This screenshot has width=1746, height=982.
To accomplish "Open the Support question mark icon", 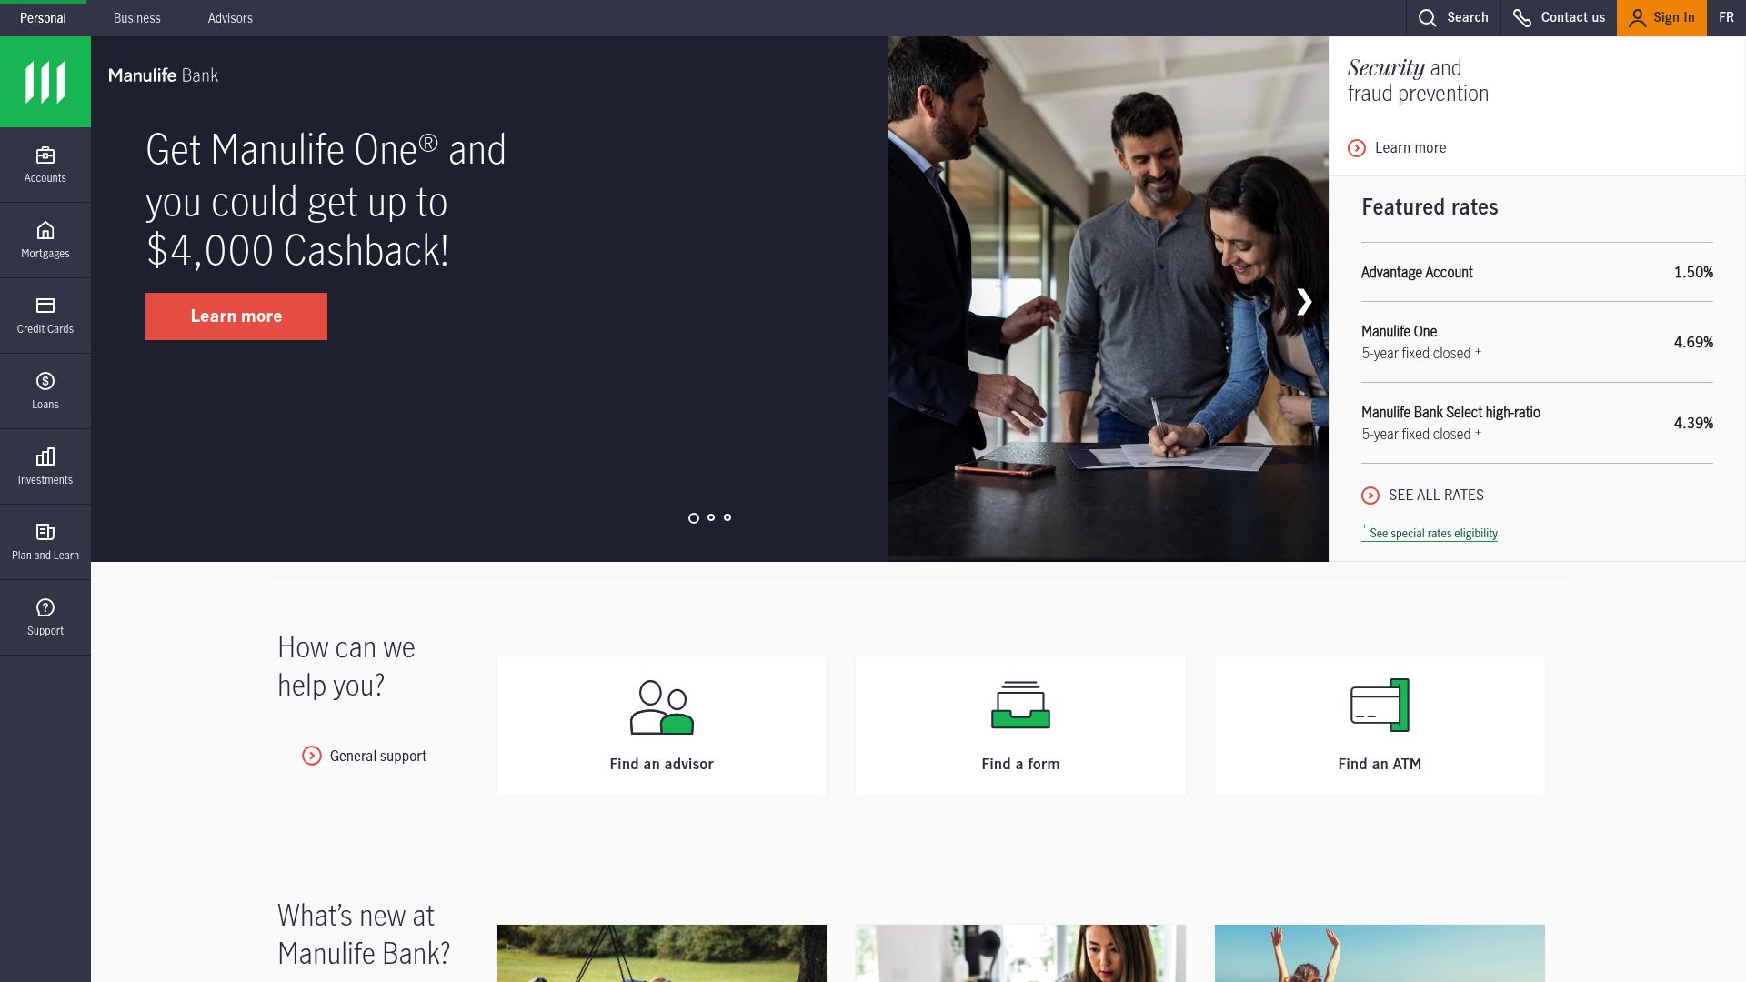I will click(45, 607).
